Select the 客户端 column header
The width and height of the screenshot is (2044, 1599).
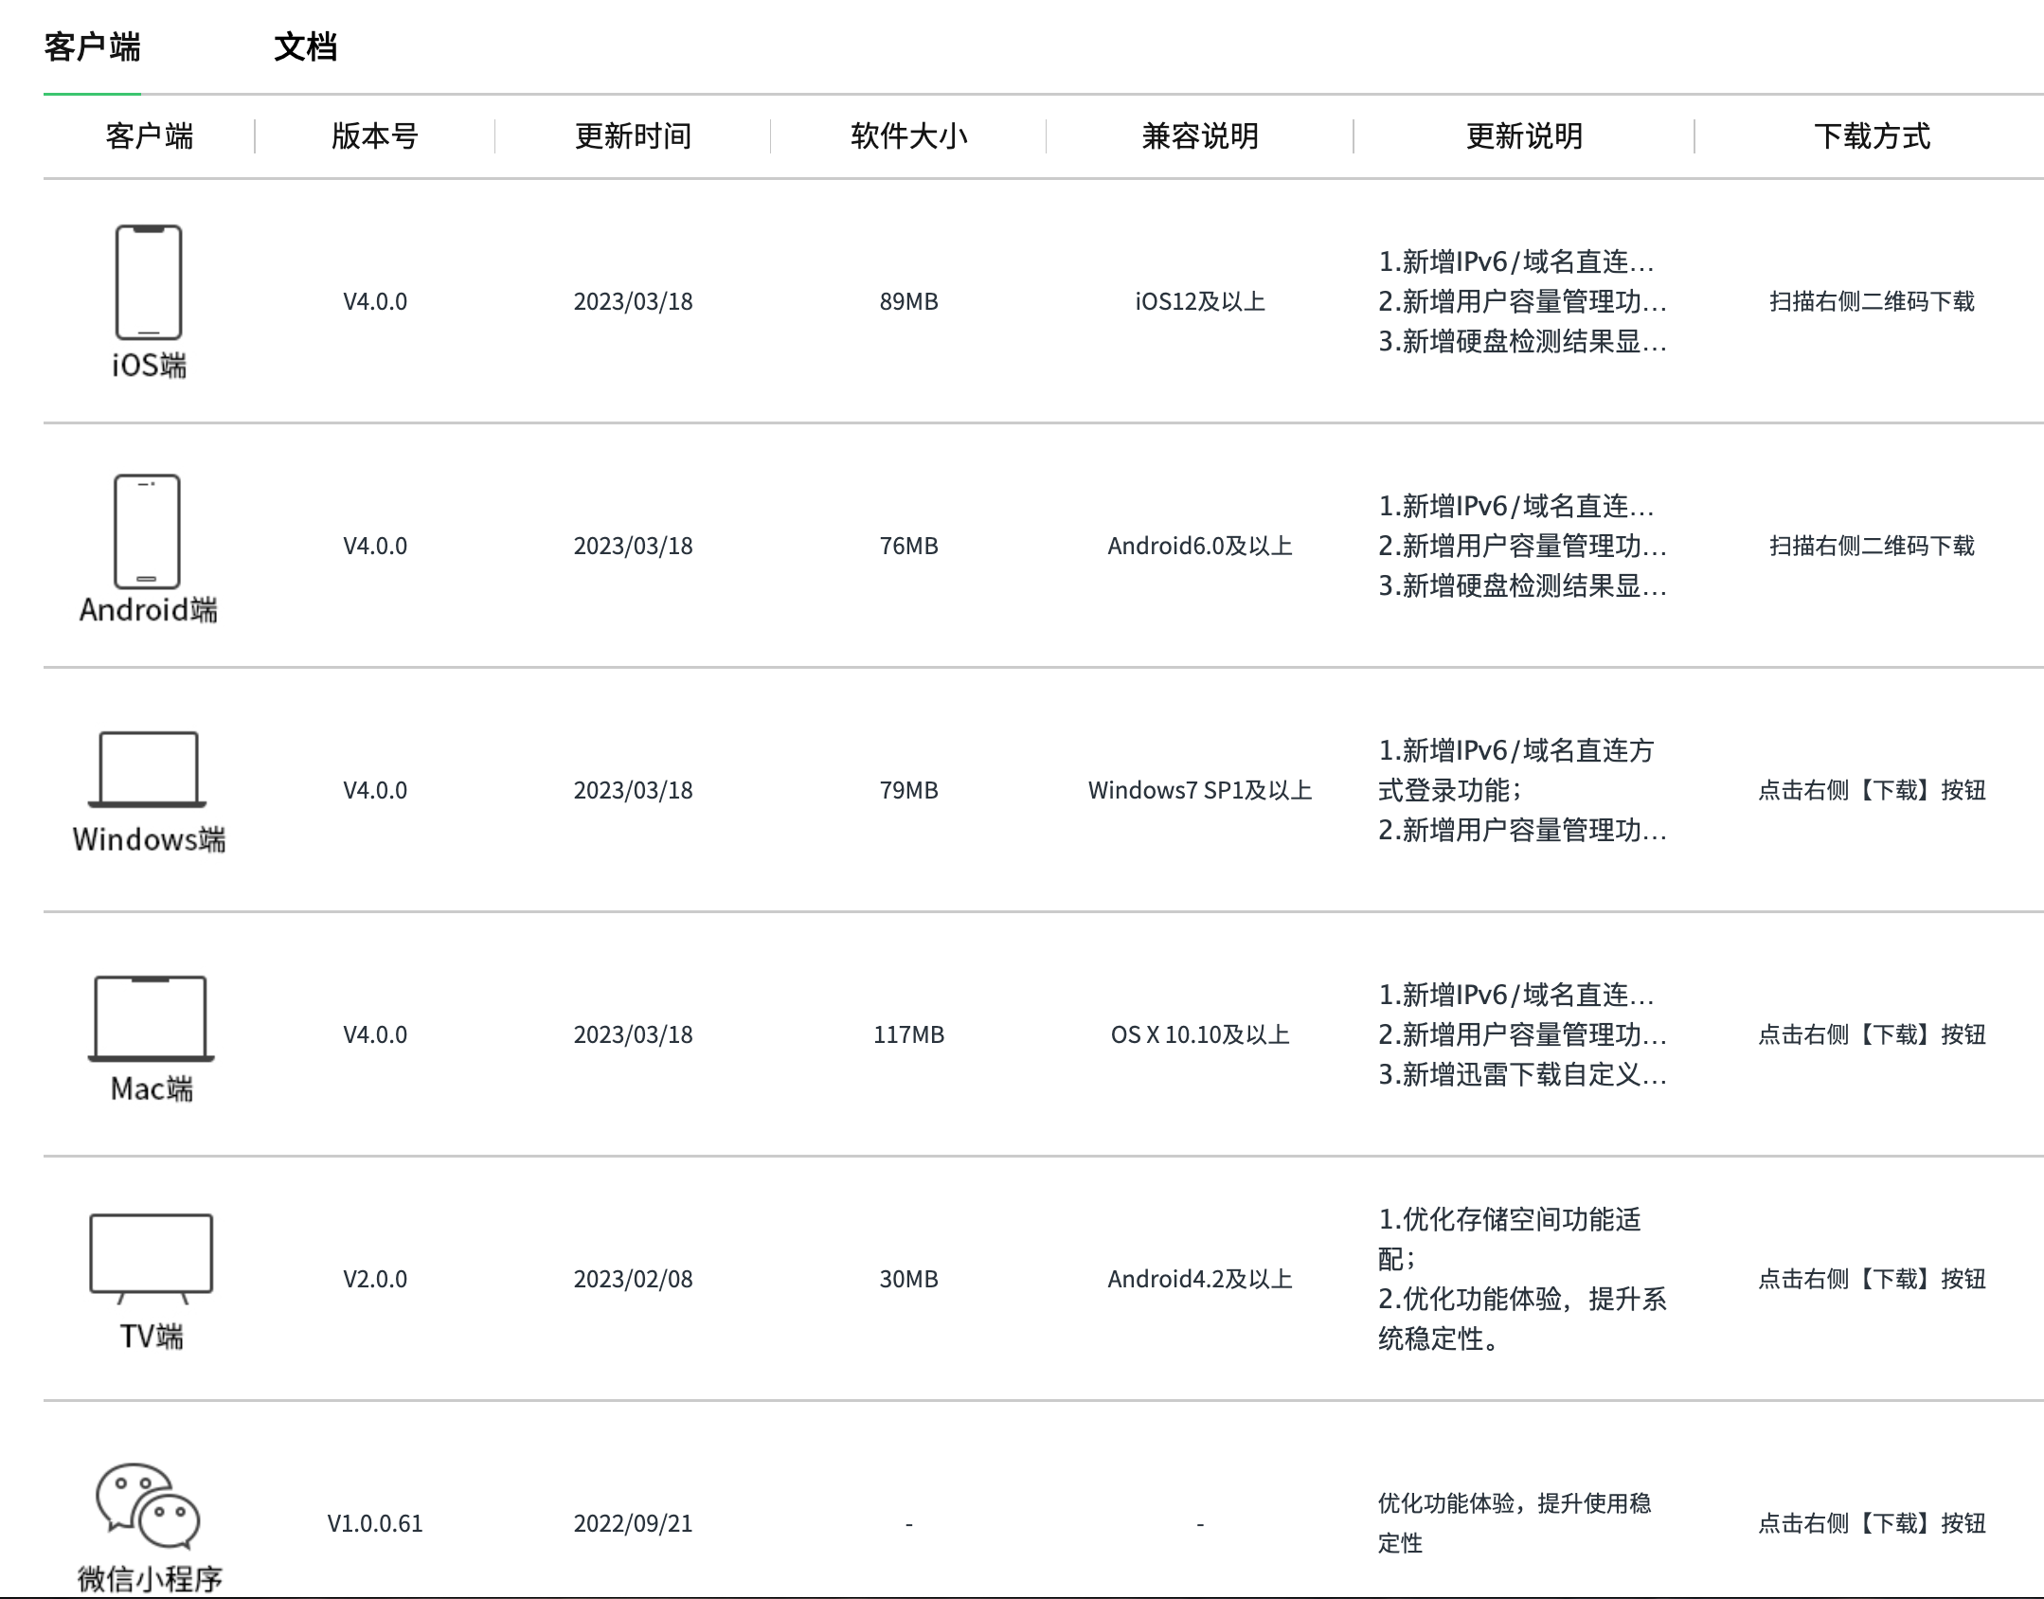coord(150,136)
